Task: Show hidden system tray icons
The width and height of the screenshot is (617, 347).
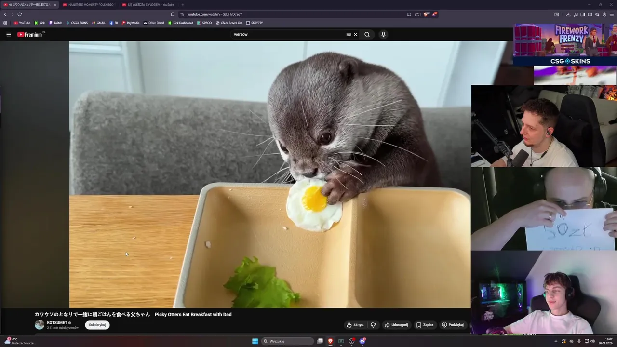Action: (x=556, y=341)
